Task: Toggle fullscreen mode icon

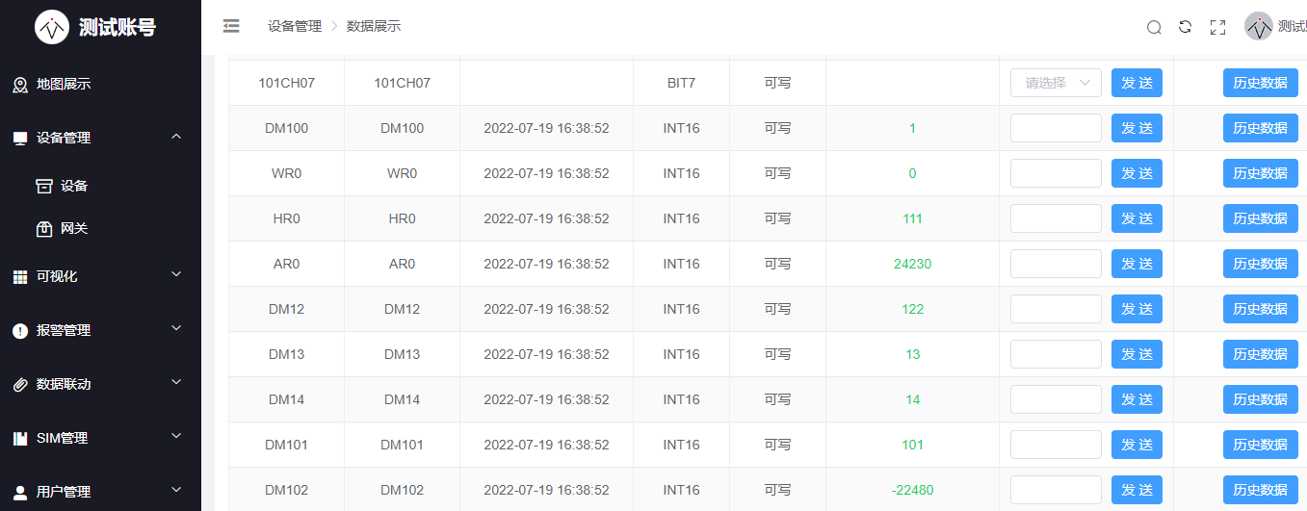Action: (1217, 27)
